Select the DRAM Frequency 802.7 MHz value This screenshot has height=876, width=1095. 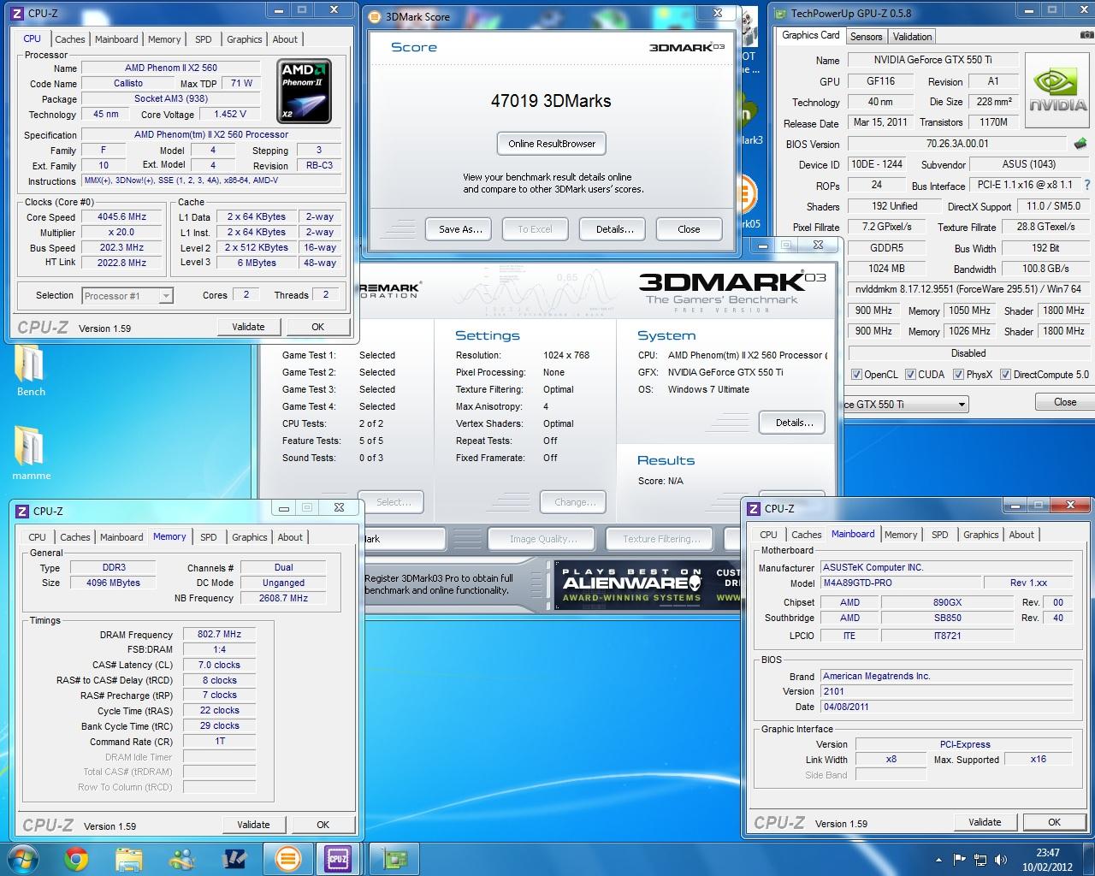tap(219, 635)
